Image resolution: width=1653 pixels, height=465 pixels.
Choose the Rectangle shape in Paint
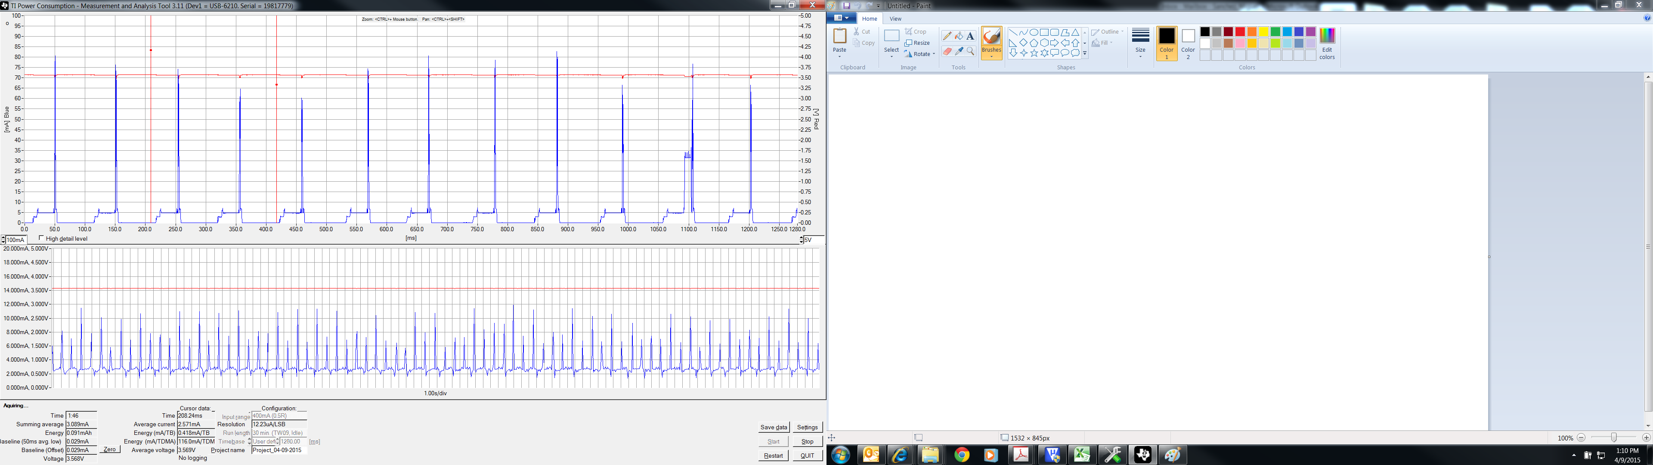coord(1044,33)
